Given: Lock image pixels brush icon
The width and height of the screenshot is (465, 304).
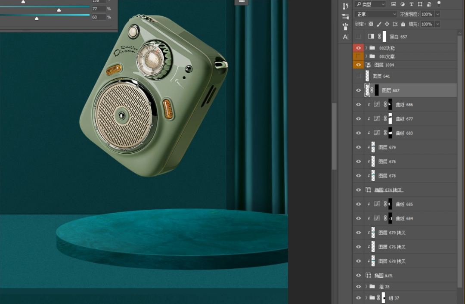Looking at the screenshot, I should [379, 24].
